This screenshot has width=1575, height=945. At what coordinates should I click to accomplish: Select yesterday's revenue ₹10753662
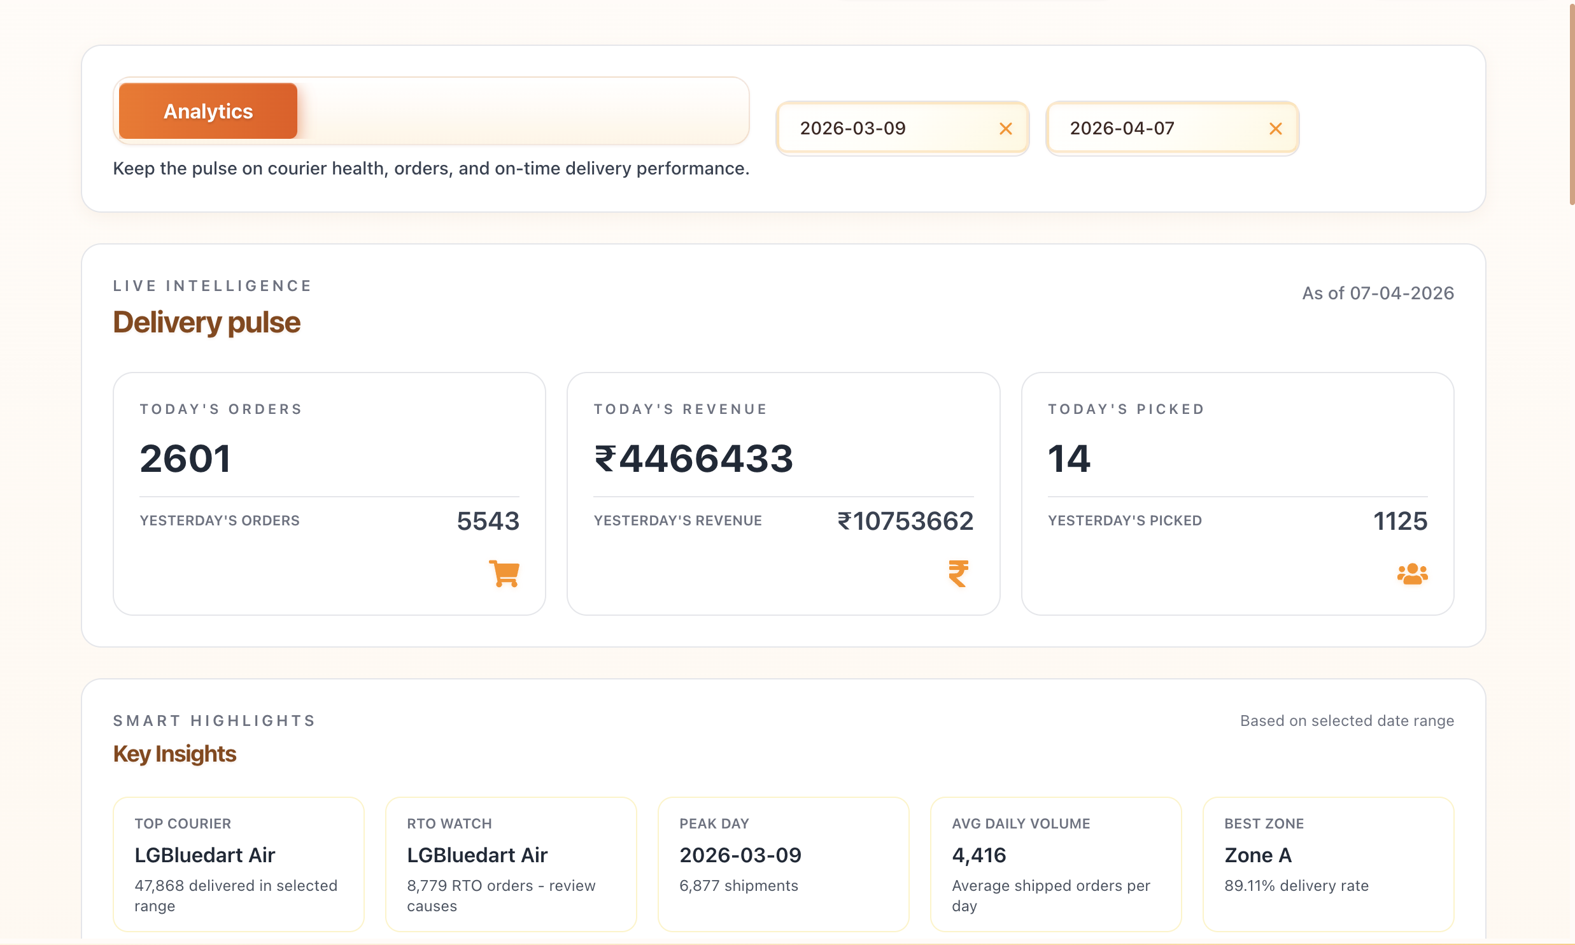pos(905,521)
